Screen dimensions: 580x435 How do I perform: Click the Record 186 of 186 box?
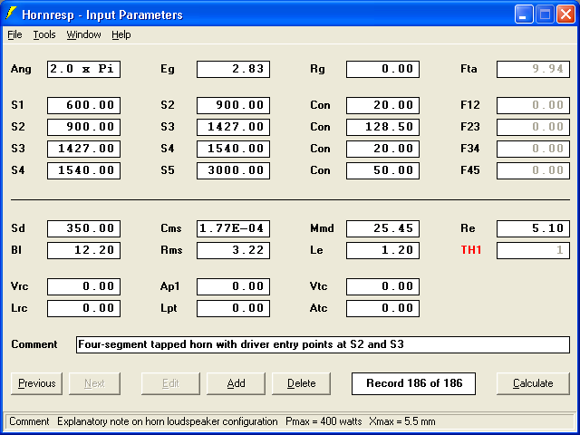click(x=413, y=383)
